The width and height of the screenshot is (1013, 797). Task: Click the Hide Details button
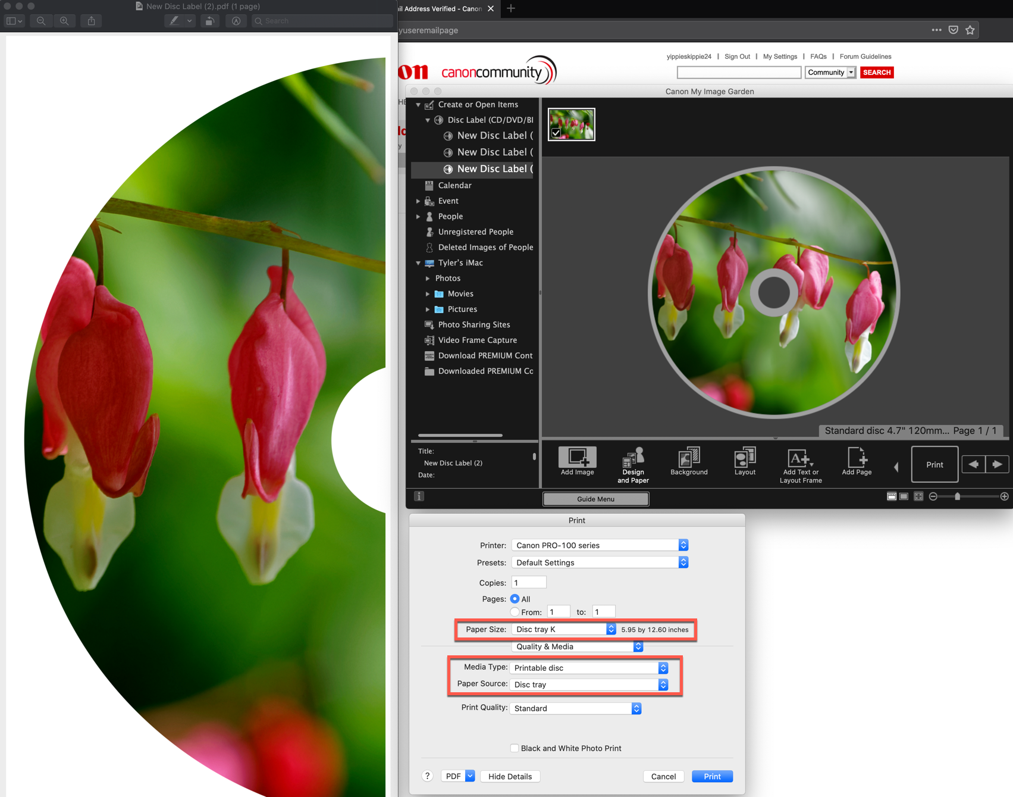pyautogui.click(x=510, y=776)
